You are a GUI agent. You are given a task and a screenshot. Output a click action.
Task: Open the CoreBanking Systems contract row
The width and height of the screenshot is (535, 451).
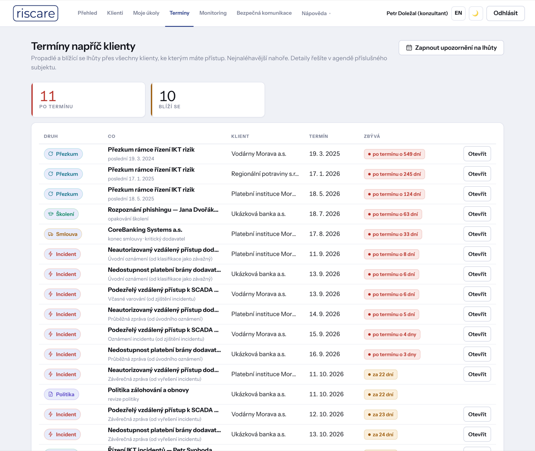pos(477,234)
